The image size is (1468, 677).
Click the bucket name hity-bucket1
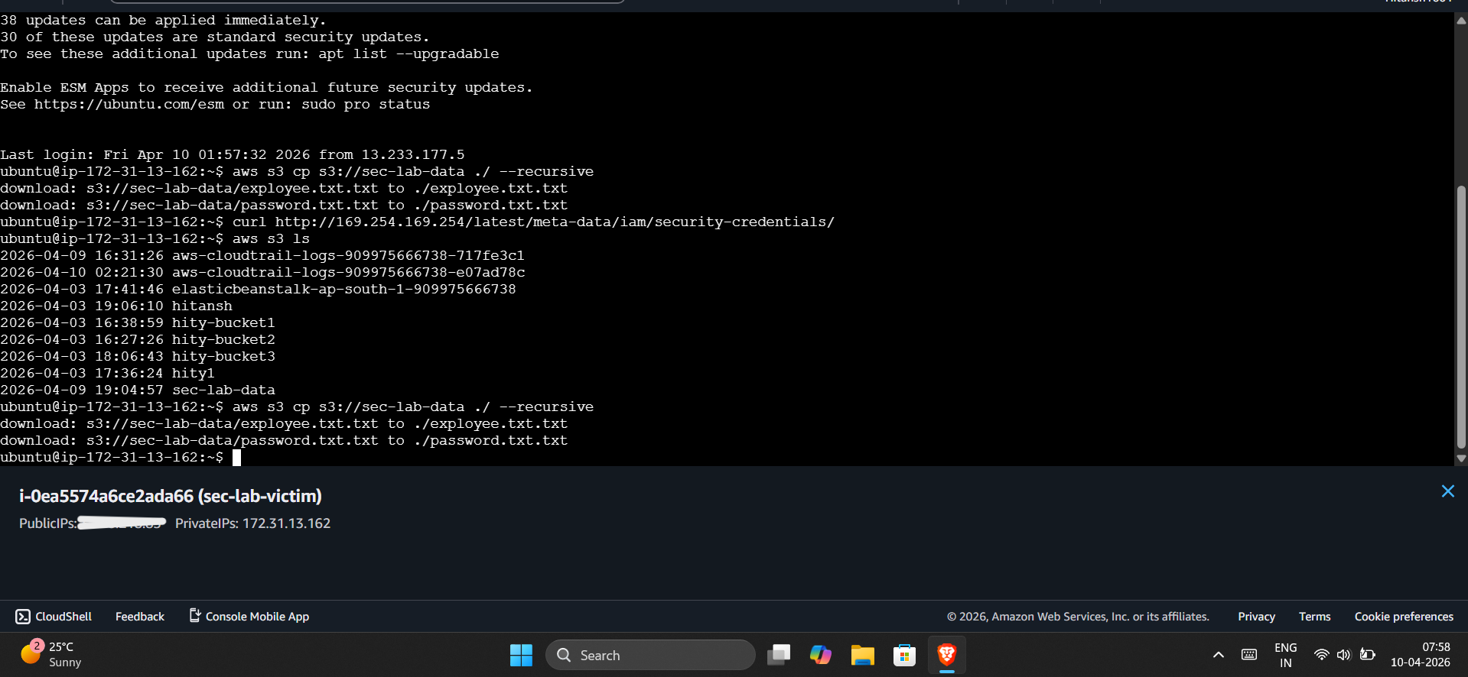pos(223,322)
